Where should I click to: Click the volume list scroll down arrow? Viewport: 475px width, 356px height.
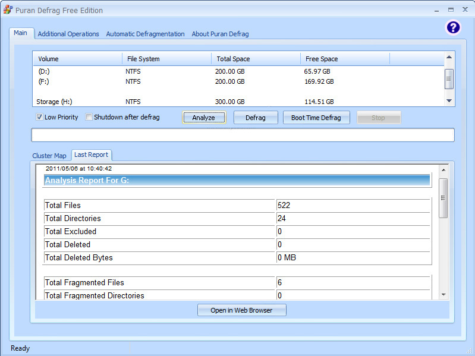[x=449, y=101]
